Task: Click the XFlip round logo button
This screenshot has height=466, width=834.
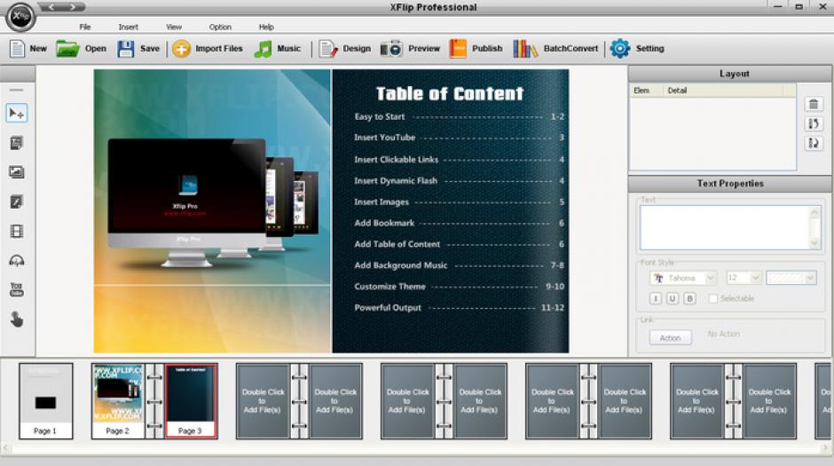Action: [20, 16]
